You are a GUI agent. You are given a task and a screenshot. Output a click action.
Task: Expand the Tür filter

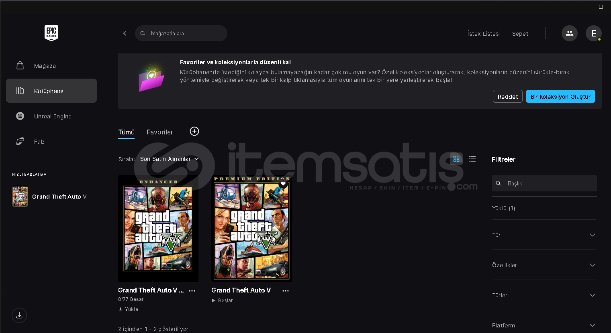[544, 235]
